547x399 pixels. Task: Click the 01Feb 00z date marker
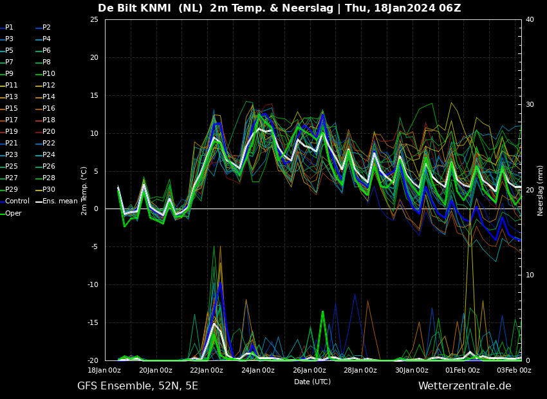pos(463,371)
